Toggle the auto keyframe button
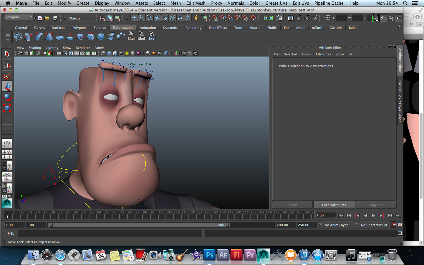424x265 pixels. 393,225
